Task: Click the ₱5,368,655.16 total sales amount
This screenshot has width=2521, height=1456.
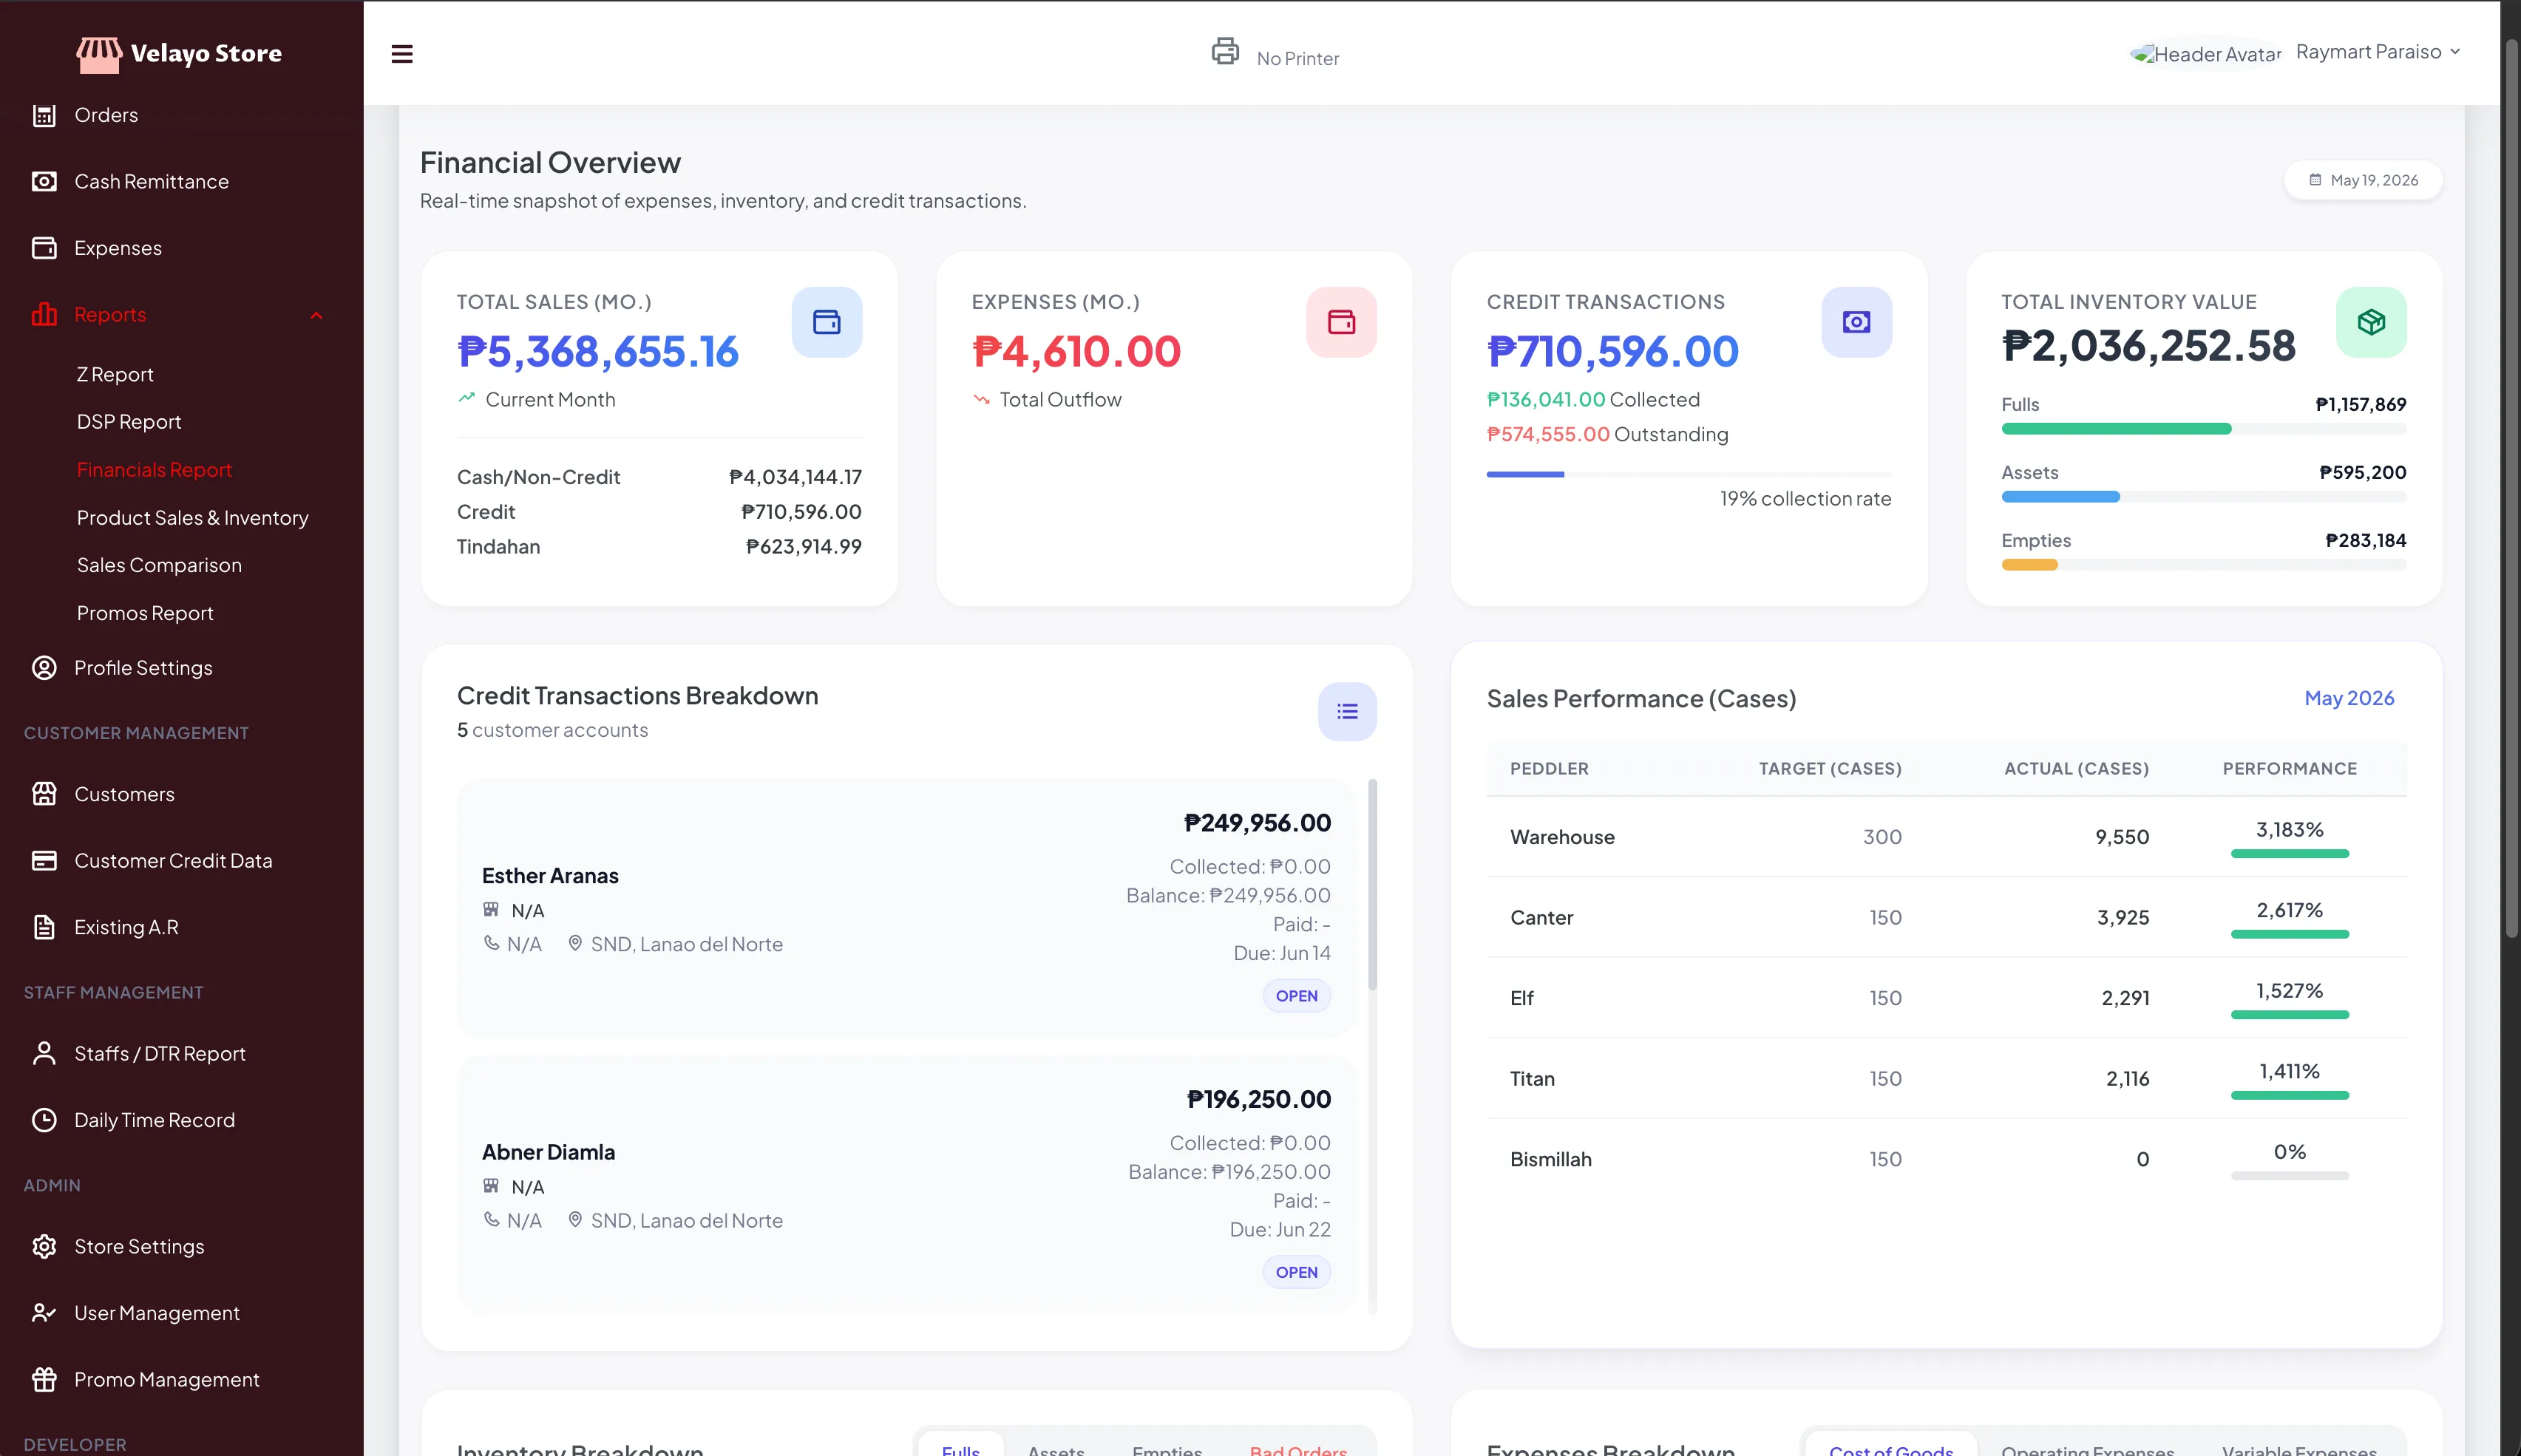Action: [597, 351]
